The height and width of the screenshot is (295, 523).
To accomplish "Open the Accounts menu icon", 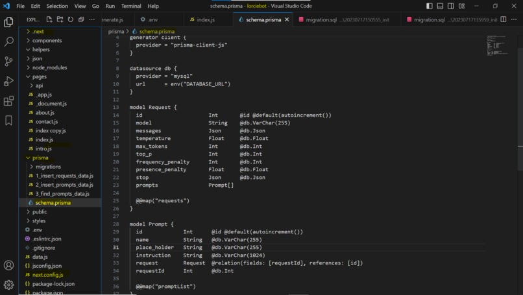I will click(x=8, y=265).
